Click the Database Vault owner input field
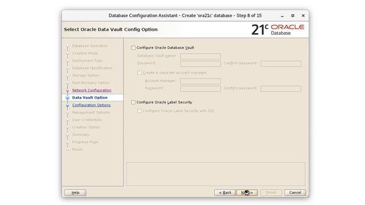Viewport: 365px width, 205px height. [200, 56]
